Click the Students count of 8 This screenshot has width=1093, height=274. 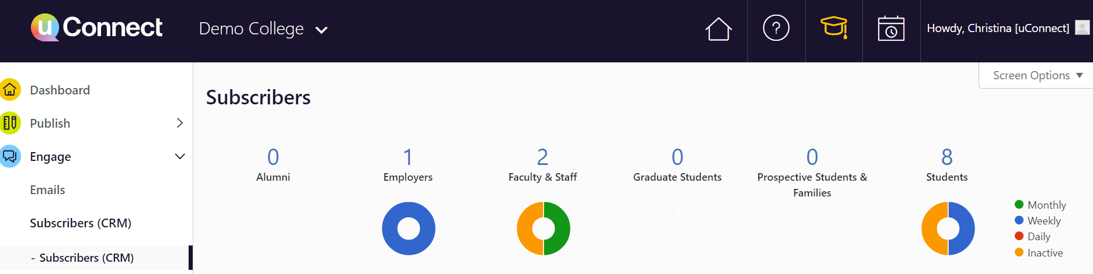(946, 157)
